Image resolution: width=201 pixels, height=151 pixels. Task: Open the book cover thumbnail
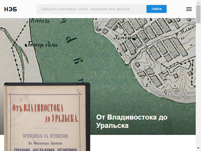(47, 117)
